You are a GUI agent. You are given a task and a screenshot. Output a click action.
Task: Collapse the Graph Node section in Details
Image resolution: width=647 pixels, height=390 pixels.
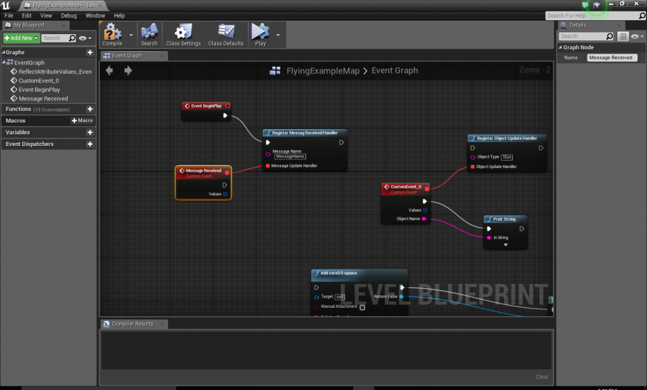pyautogui.click(x=560, y=47)
